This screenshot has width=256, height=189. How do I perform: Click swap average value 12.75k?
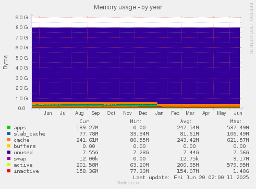(189, 159)
